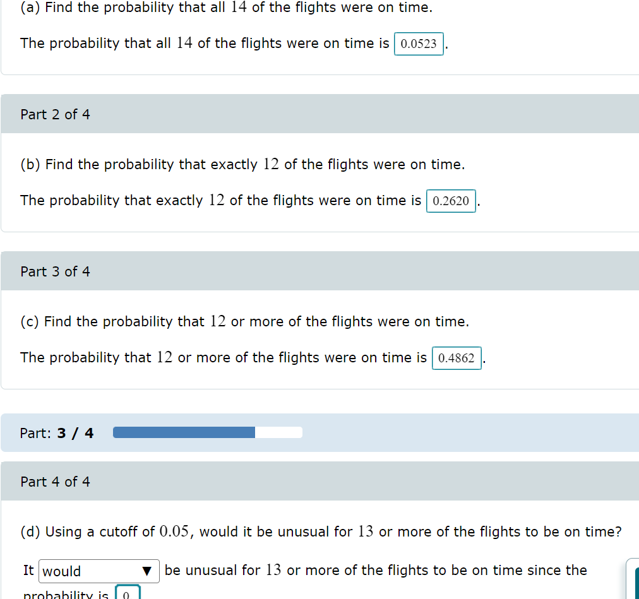The image size is (639, 599).
Task: Click the part (d) question text about the 0.05 cutoff
Action: (x=319, y=531)
